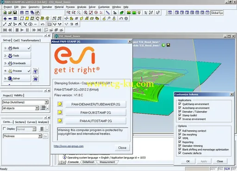Click the Solver run icon beside step 5
The height and width of the screenshot is (171, 237).
[36, 79]
